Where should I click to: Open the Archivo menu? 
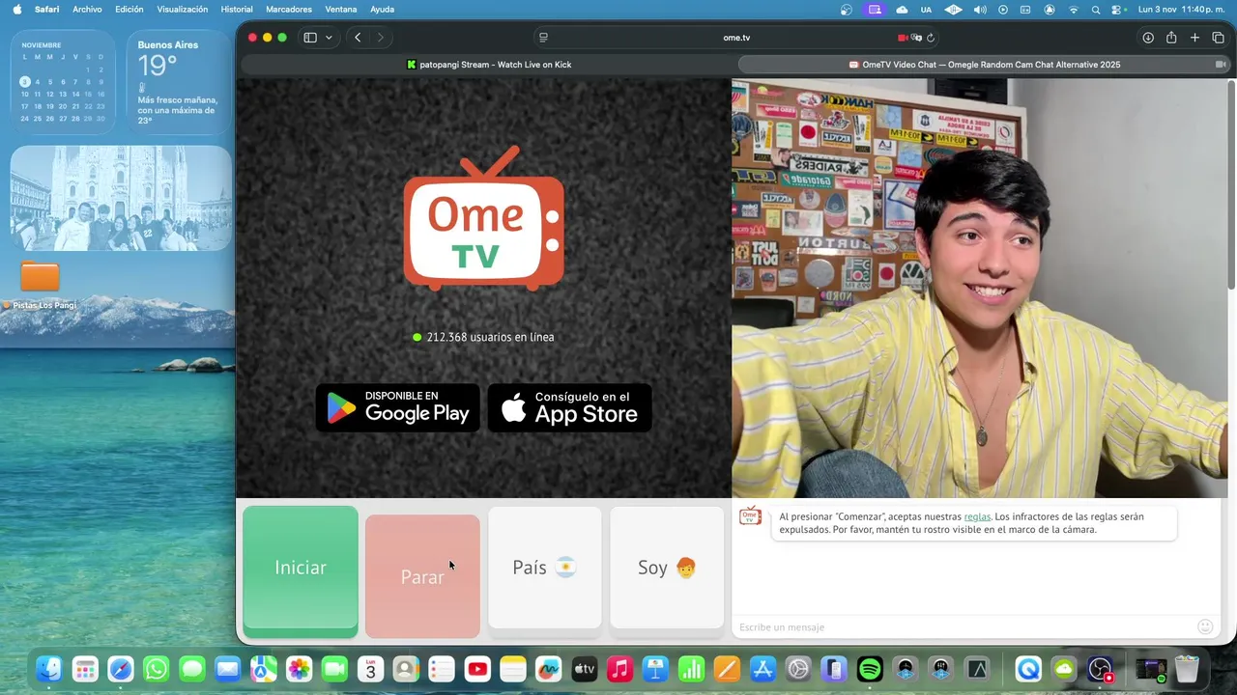pos(87,9)
